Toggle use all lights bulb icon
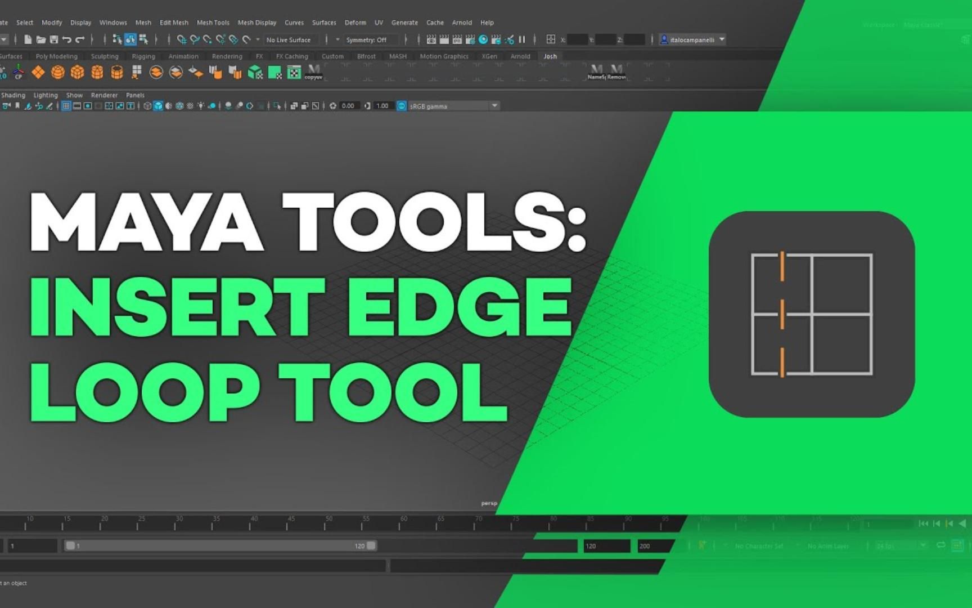 click(x=201, y=106)
